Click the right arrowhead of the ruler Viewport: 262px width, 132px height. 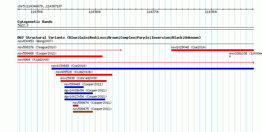(x=253, y=9)
